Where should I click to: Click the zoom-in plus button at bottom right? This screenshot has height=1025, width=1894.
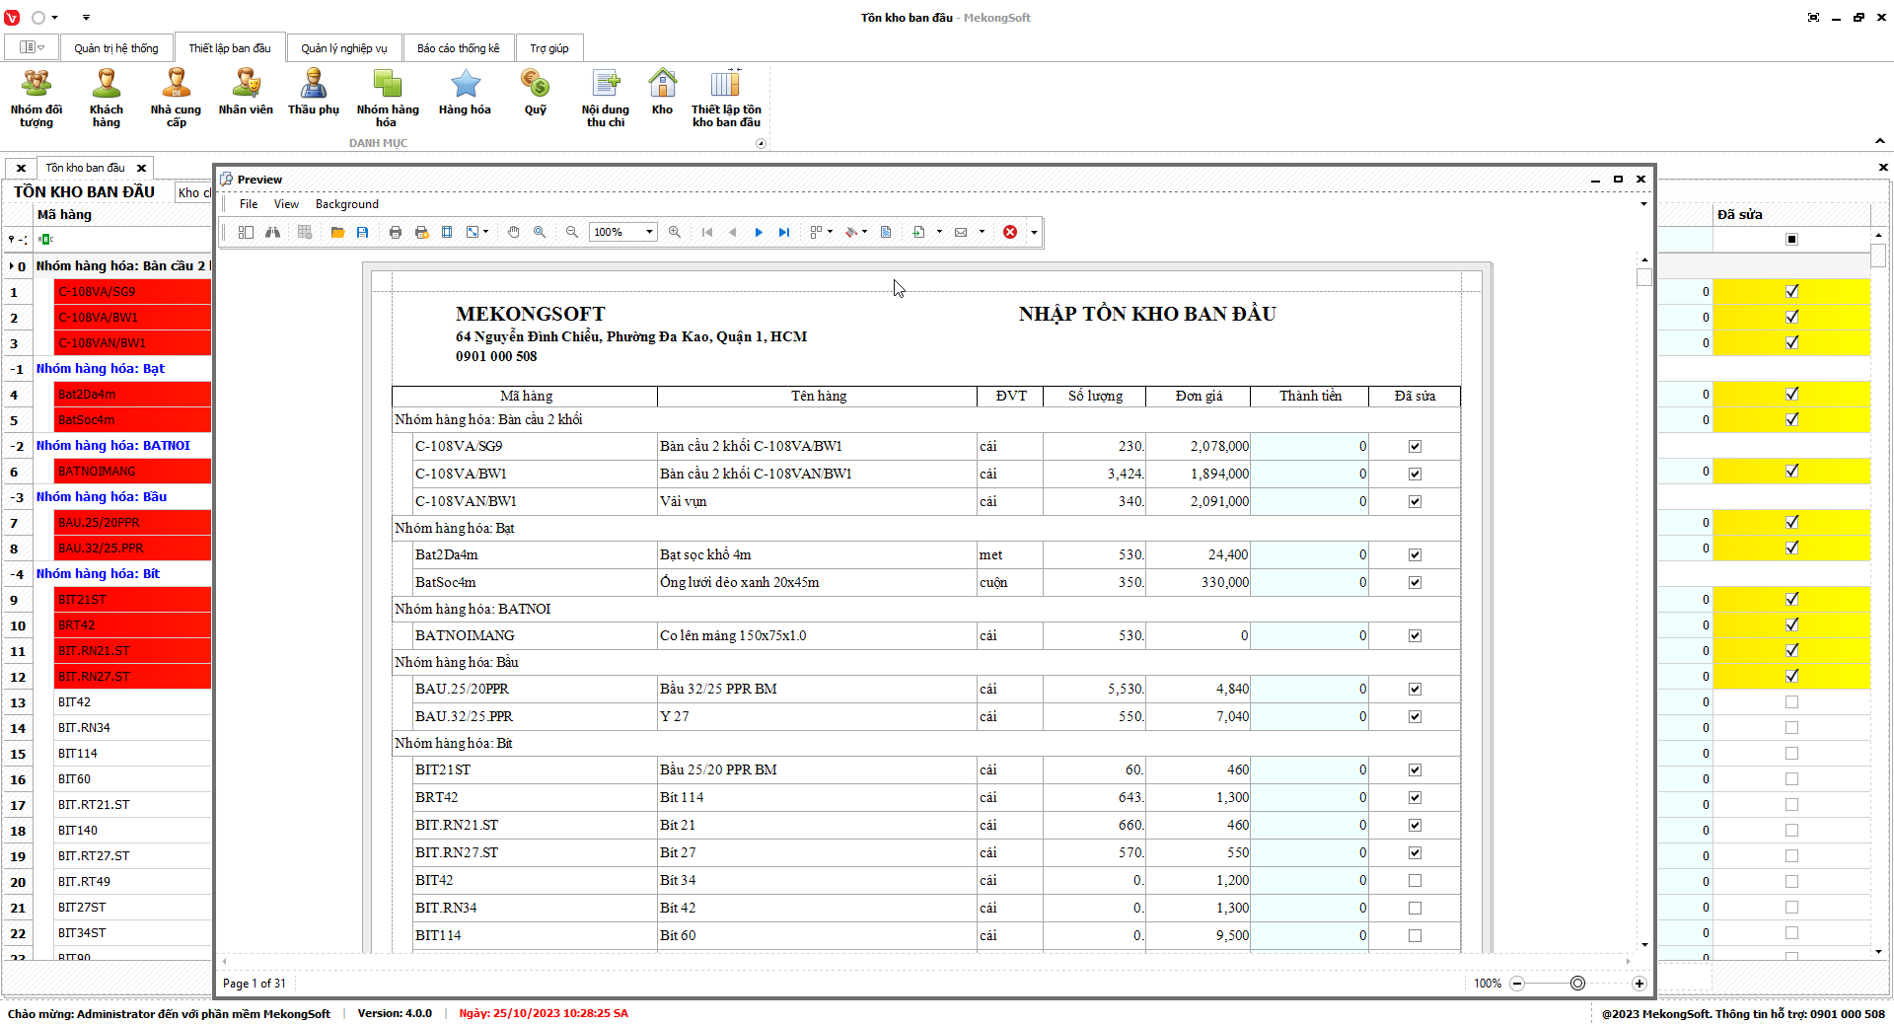pos(1639,984)
